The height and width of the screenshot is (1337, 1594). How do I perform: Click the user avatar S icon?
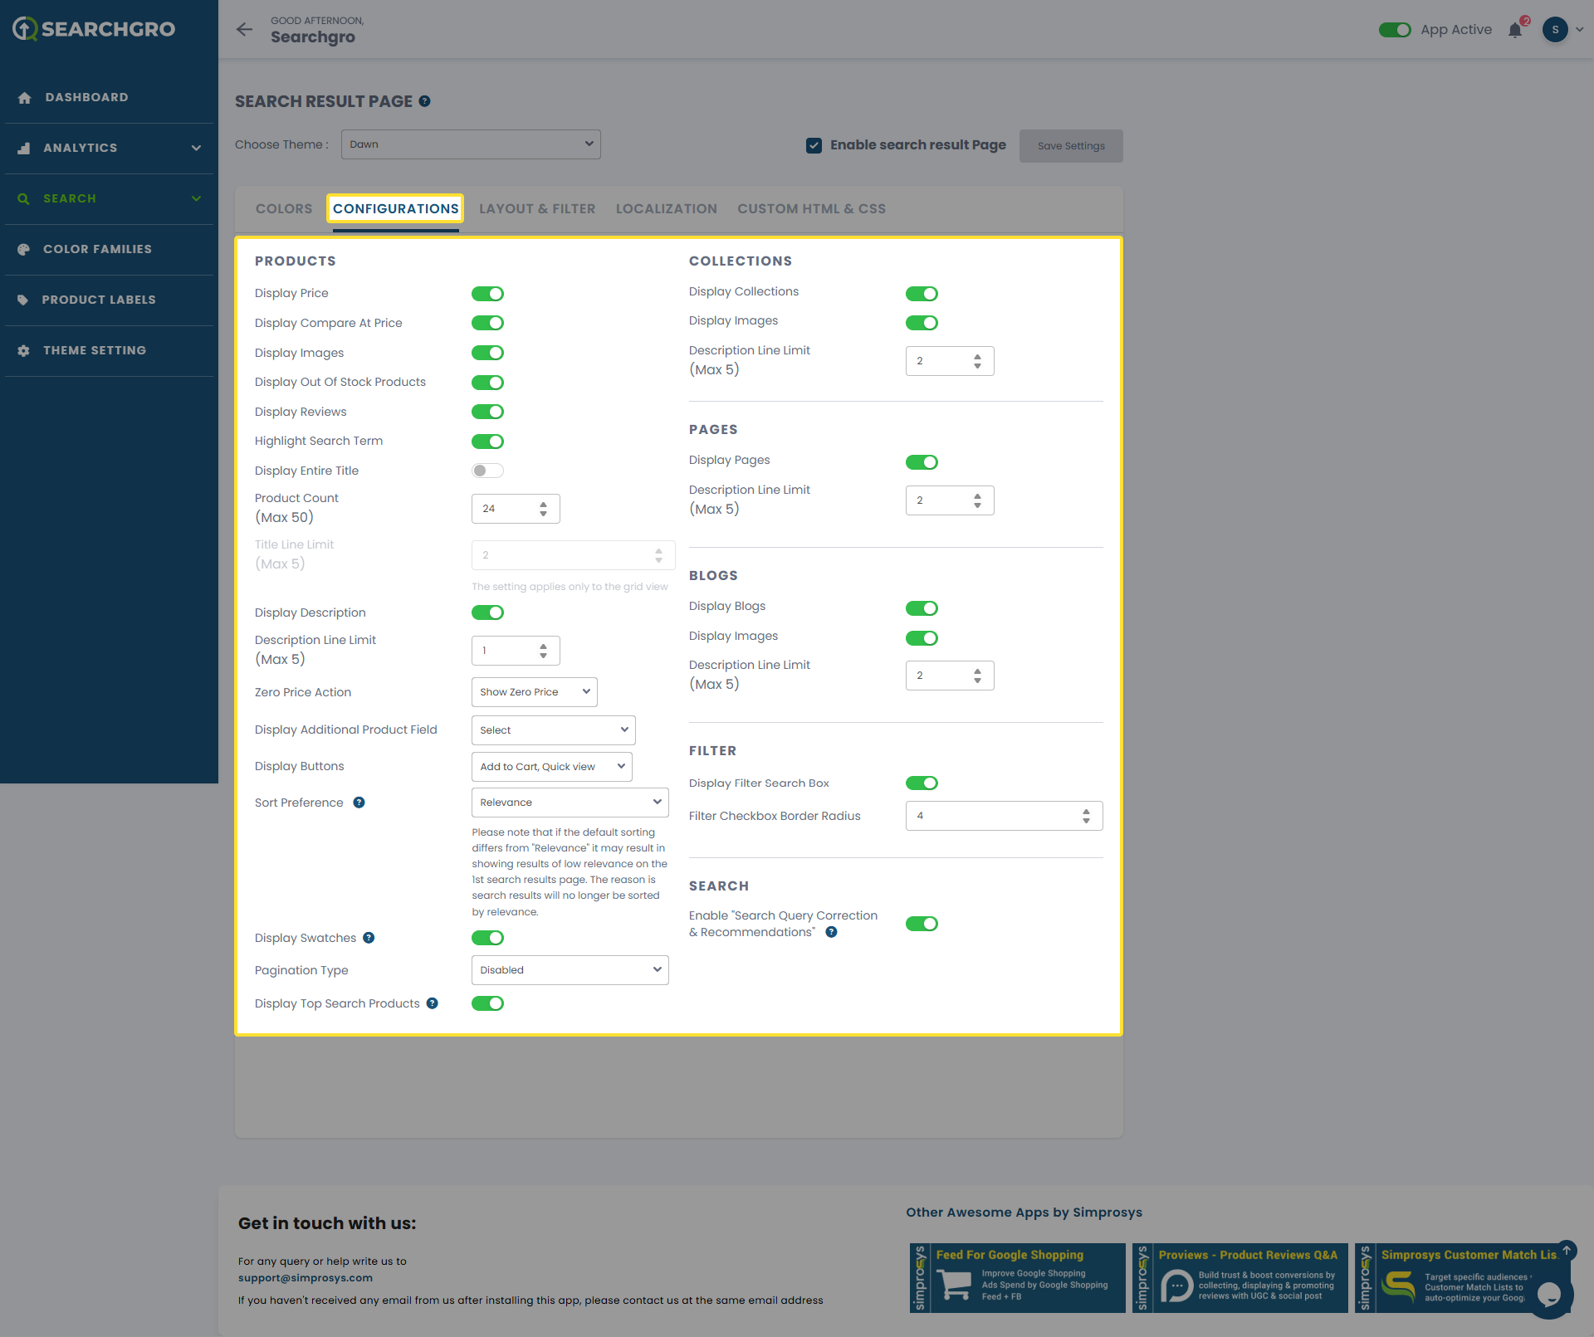pyautogui.click(x=1555, y=30)
